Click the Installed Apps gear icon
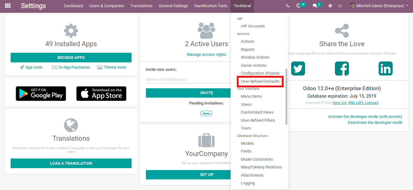The image size is (413, 190). pyautogui.click(x=71, y=31)
